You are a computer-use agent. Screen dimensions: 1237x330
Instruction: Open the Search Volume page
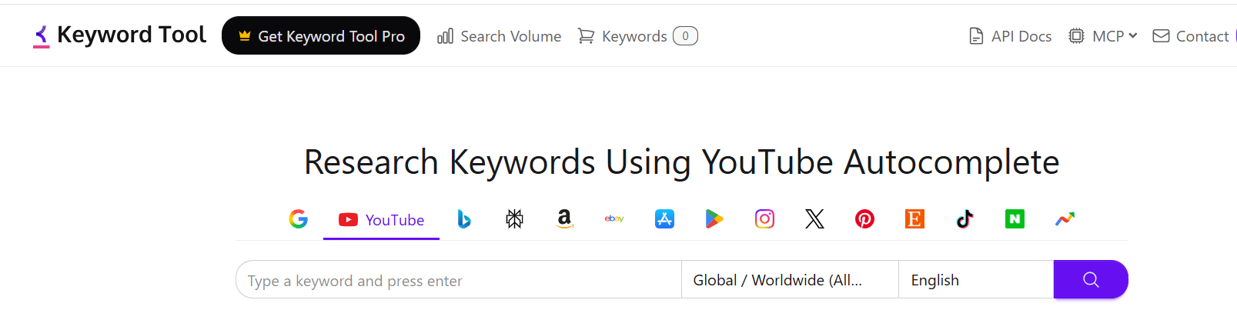[x=499, y=36]
